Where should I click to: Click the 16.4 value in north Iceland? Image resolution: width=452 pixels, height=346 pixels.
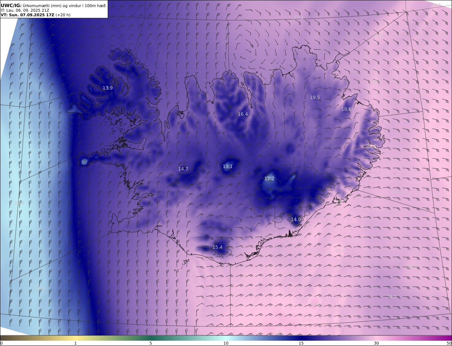pos(243,114)
